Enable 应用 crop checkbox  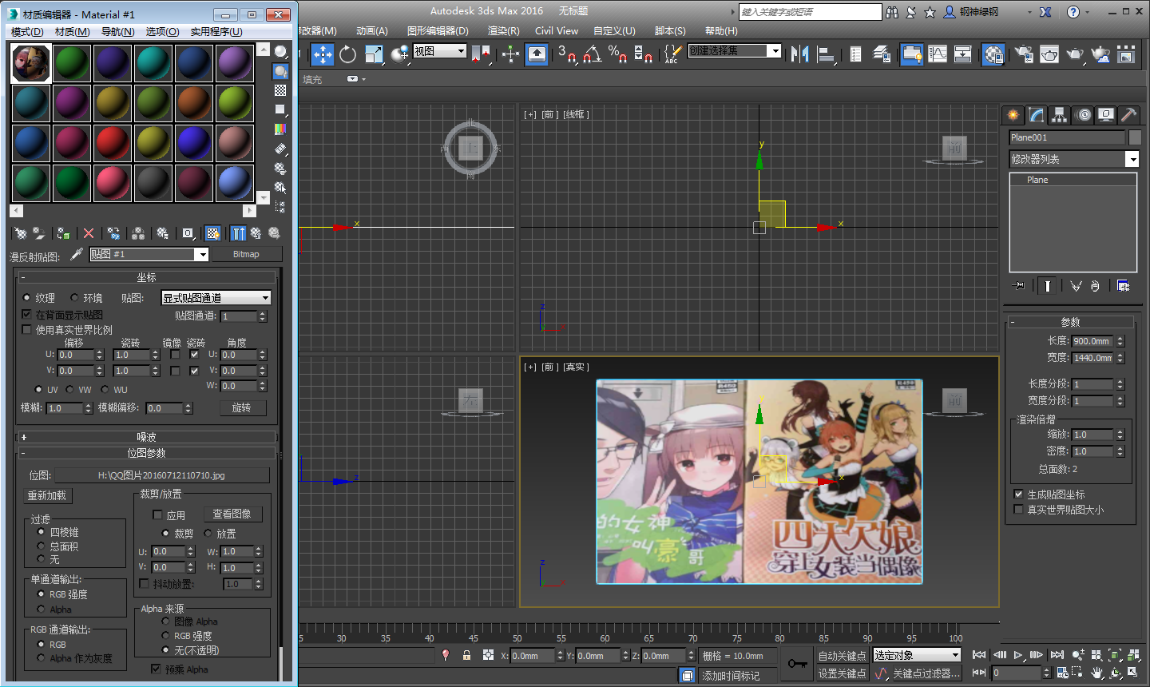point(157,514)
